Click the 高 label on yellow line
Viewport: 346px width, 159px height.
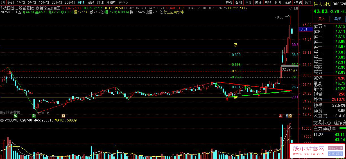[236, 45]
